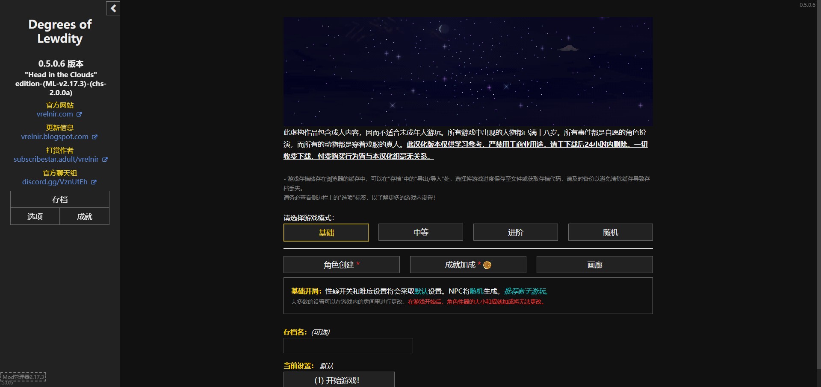Click the 推荐新手游玩 text
The width and height of the screenshot is (821, 387).
526,291
